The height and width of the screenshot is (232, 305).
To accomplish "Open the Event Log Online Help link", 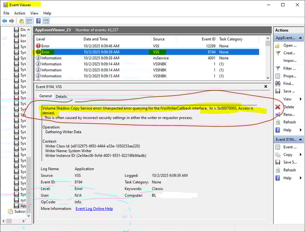I will tap(94, 209).
